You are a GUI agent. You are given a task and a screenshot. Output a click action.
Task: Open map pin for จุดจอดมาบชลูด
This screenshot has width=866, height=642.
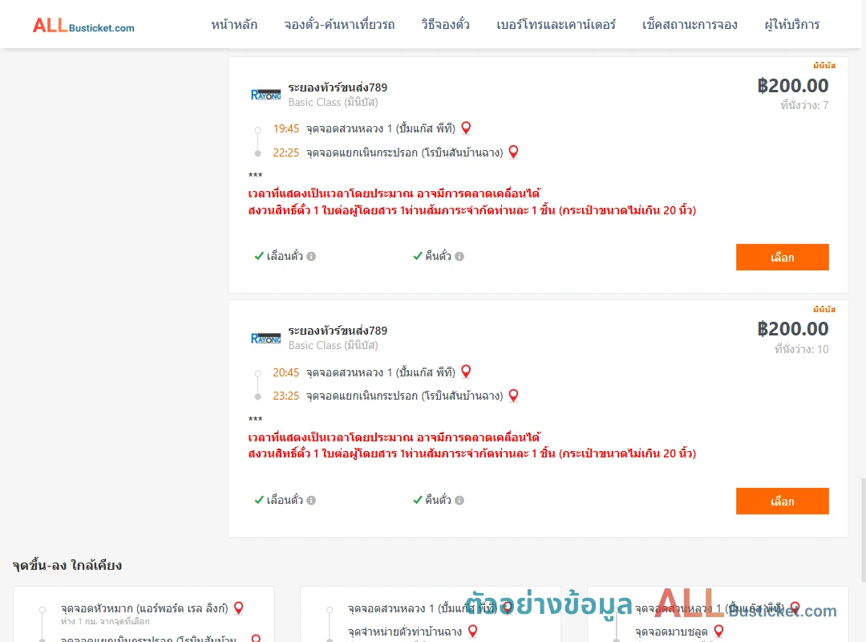(718, 631)
